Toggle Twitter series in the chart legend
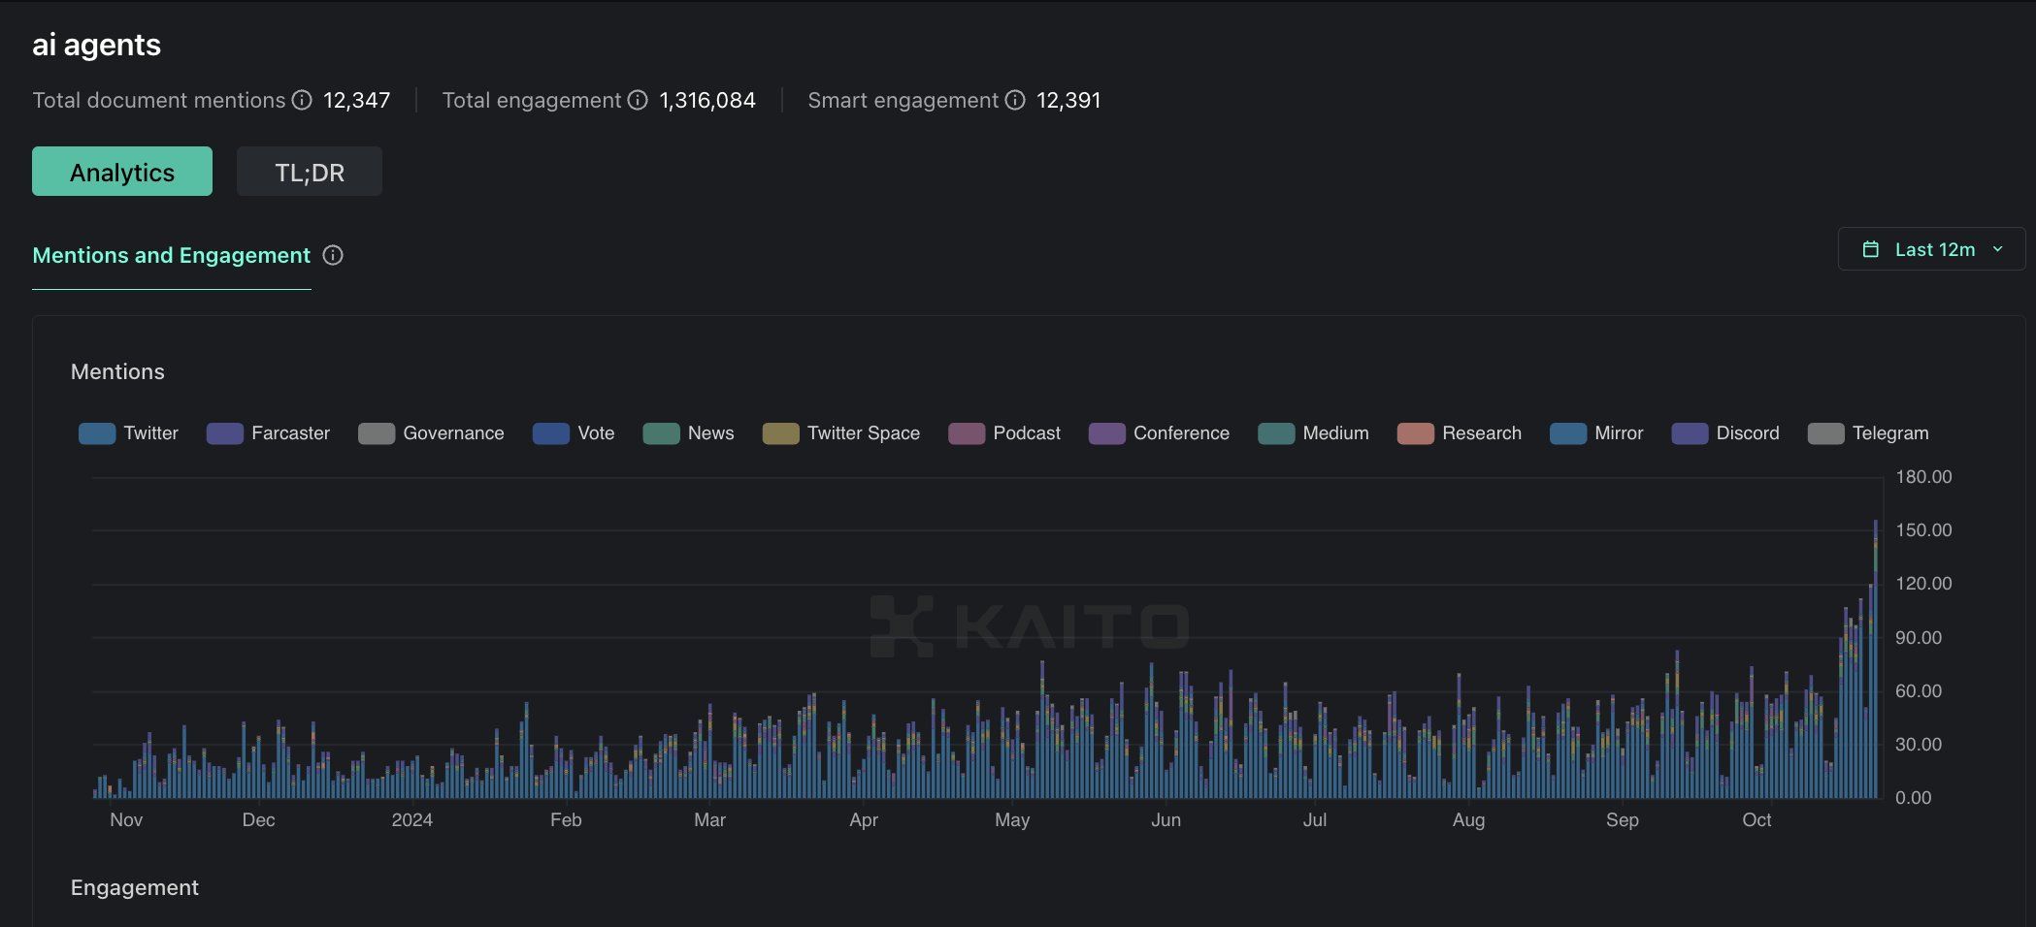The image size is (2036, 927). [129, 433]
